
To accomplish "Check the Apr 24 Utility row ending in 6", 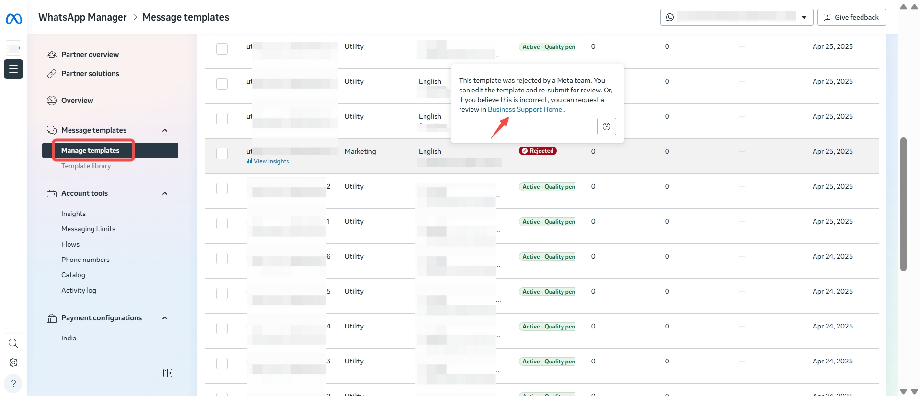I will (x=222, y=259).
